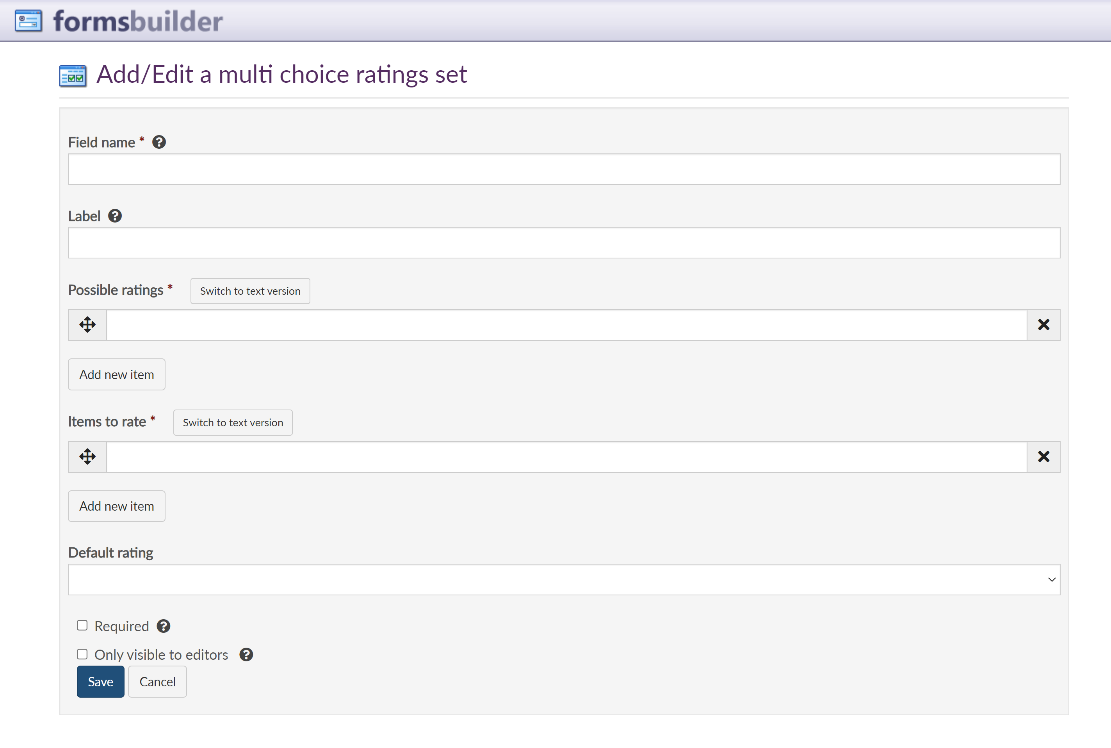Viewport: 1111px width, 748px height.
Task: Focus the Field name text input
Action: pyautogui.click(x=564, y=169)
